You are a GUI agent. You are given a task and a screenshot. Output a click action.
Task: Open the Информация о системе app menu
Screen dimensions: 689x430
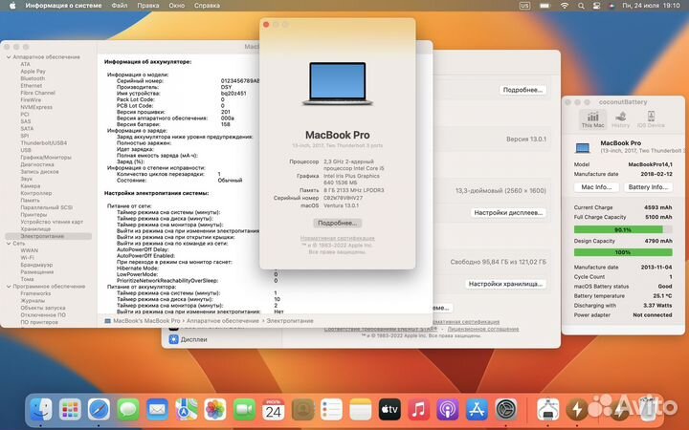click(63, 6)
